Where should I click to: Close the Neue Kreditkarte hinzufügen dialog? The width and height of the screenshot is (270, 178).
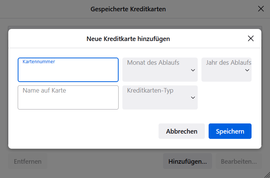(251, 38)
